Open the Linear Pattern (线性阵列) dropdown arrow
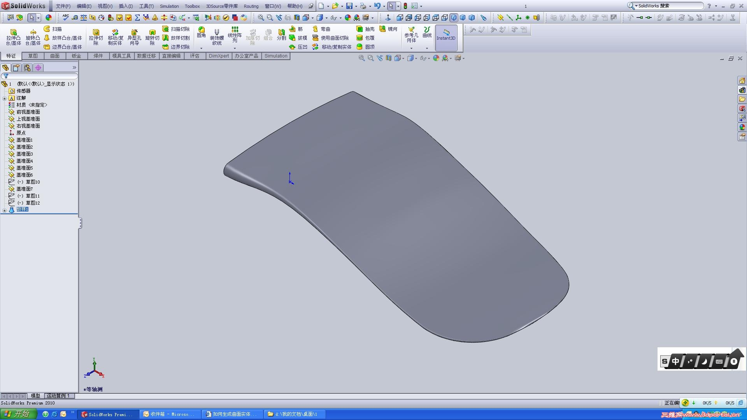Viewport: 747px width, 420px height. (235, 49)
